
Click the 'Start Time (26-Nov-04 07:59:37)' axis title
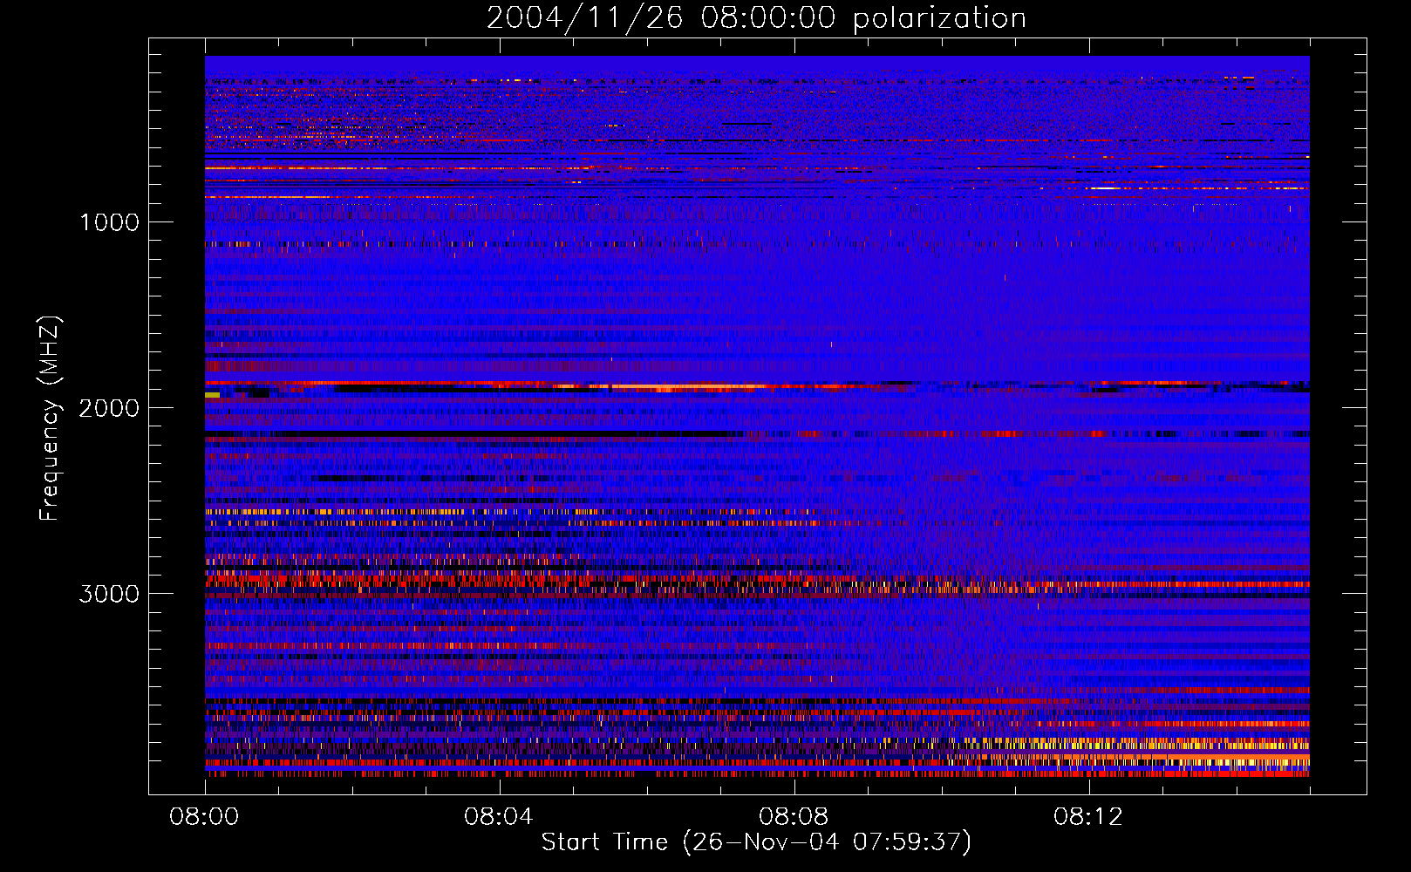(756, 842)
